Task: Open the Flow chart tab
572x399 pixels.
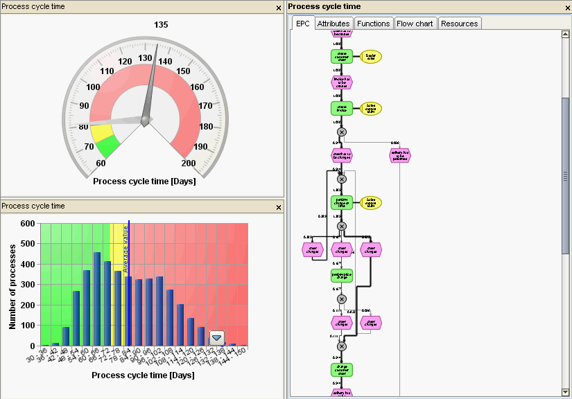Action: (x=415, y=24)
